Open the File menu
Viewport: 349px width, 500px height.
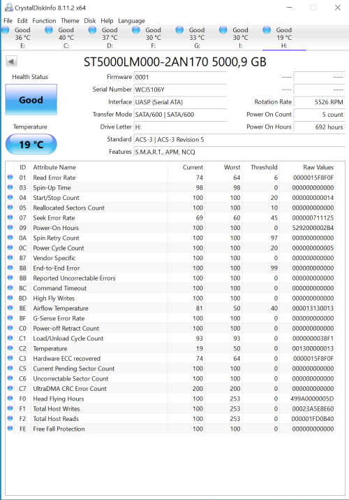click(x=8, y=21)
